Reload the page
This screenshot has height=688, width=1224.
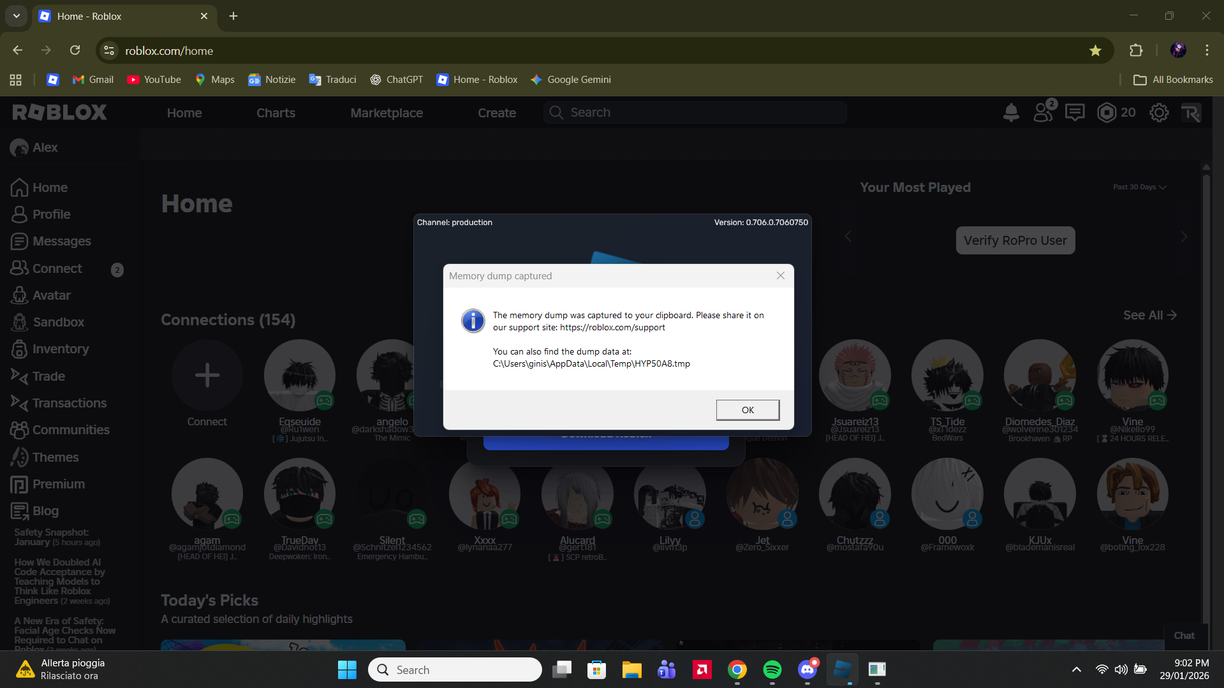pyautogui.click(x=75, y=50)
